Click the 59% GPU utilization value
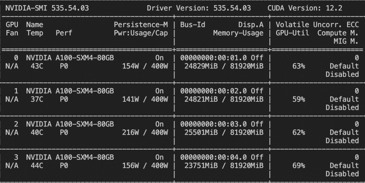Viewport: 365px width, 183px height. coord(298,99)
